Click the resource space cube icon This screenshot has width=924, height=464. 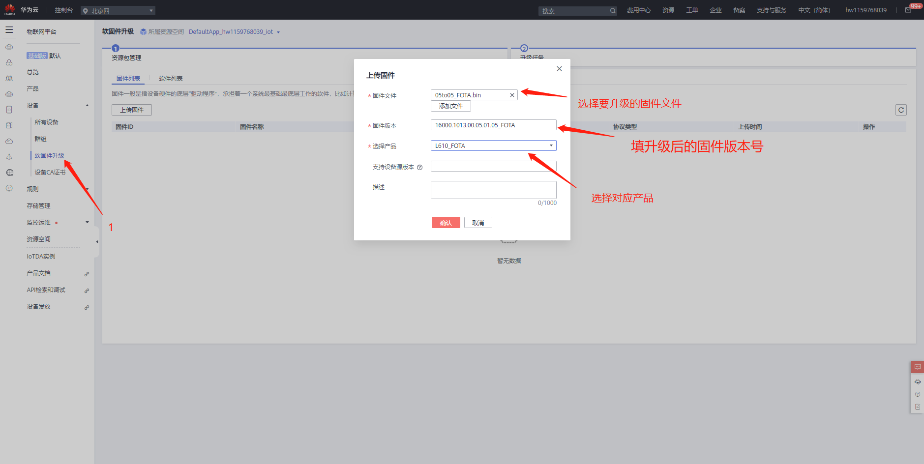pos(143,32)
